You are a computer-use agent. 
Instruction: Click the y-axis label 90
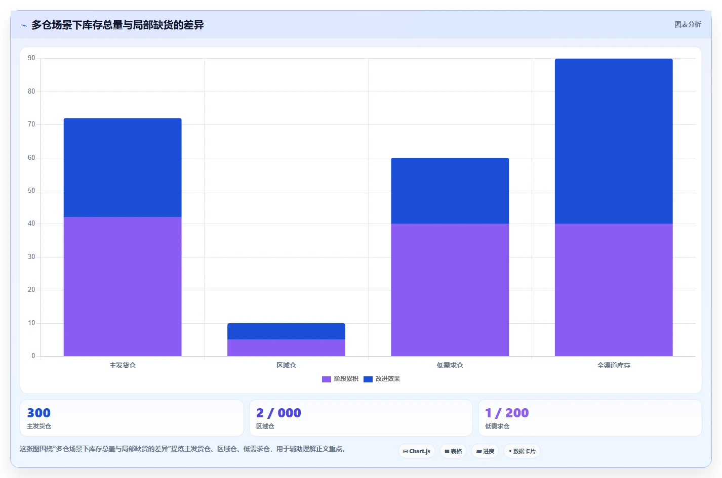coord(31,58)
